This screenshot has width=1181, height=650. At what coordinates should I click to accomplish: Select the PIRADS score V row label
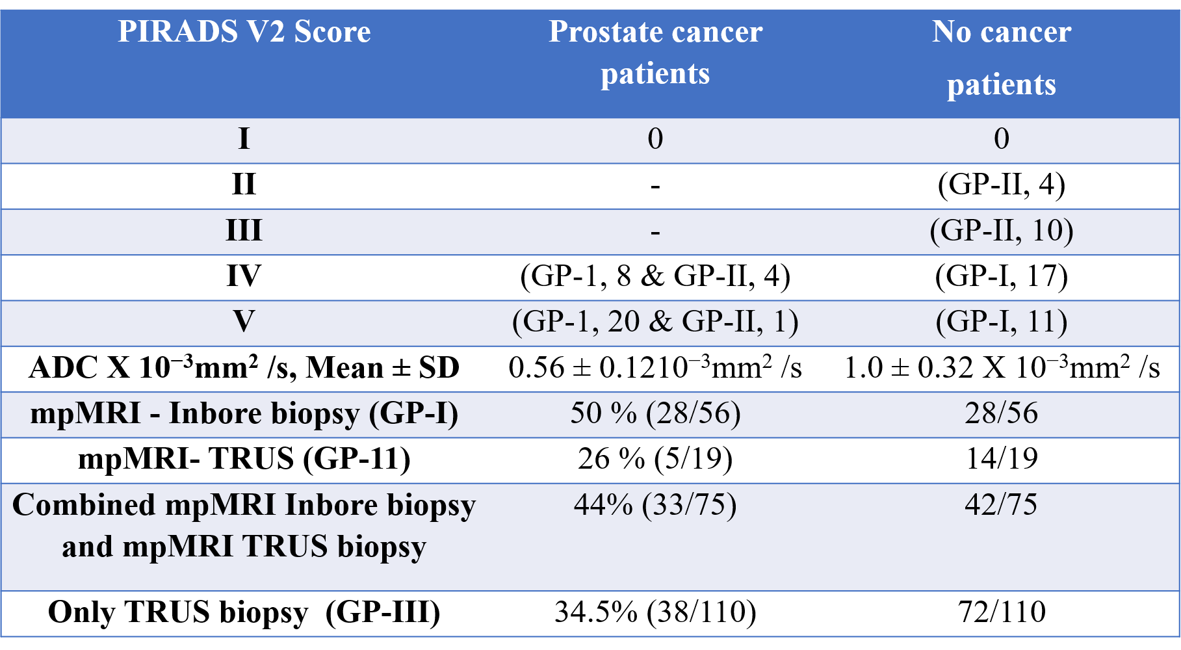click(x=244, y=322)
